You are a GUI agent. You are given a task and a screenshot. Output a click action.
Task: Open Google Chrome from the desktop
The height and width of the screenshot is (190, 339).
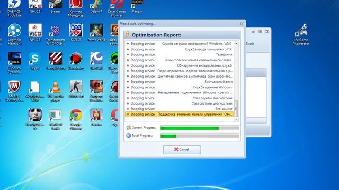76,119
